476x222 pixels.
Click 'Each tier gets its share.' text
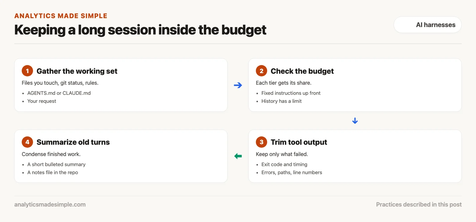[x=284, y=83]
